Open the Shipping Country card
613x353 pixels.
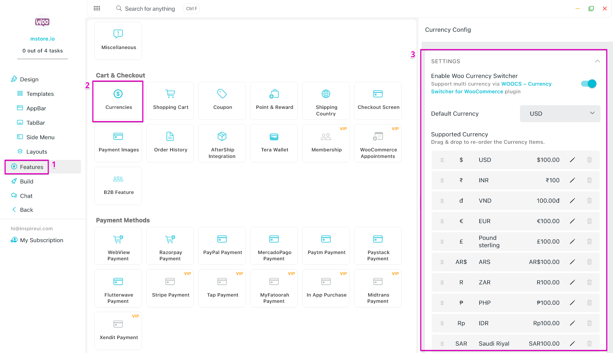[326, 101]
